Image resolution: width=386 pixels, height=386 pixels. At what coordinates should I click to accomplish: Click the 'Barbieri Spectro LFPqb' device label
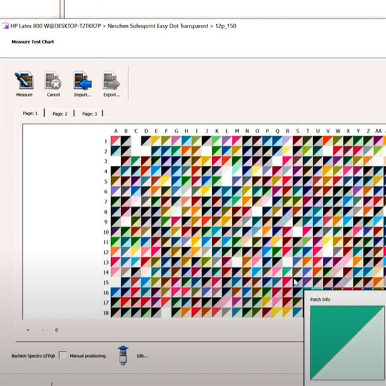point(33,356)
